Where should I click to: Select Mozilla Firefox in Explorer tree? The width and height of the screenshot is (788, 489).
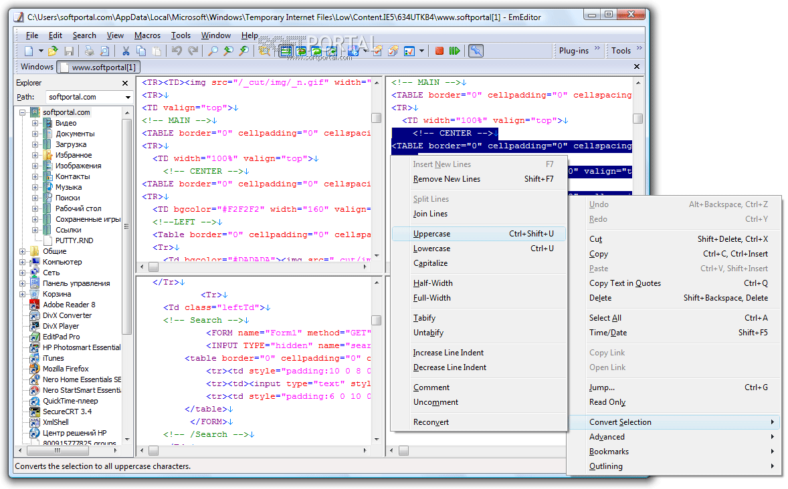(66, 369)
